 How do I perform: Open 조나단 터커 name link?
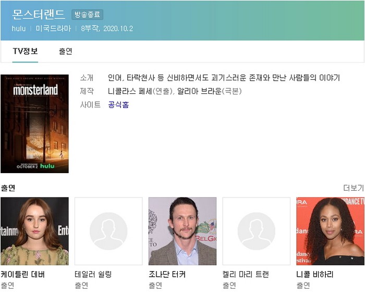(x=167, y=274)
